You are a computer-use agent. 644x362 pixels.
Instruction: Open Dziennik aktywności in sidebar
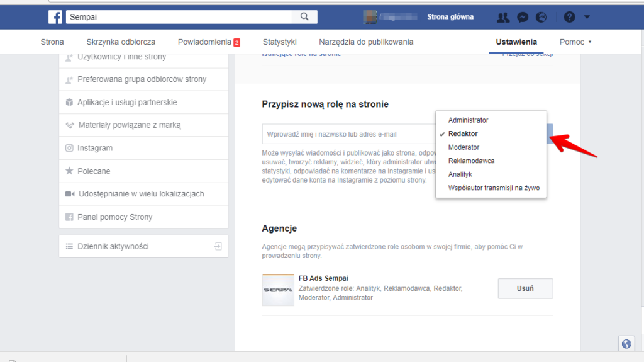coord(144,246)
